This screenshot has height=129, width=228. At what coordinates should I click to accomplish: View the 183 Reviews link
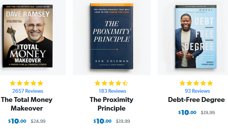coord(113,91)
